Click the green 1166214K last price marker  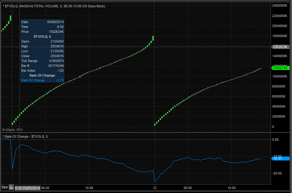pos(281,68)
